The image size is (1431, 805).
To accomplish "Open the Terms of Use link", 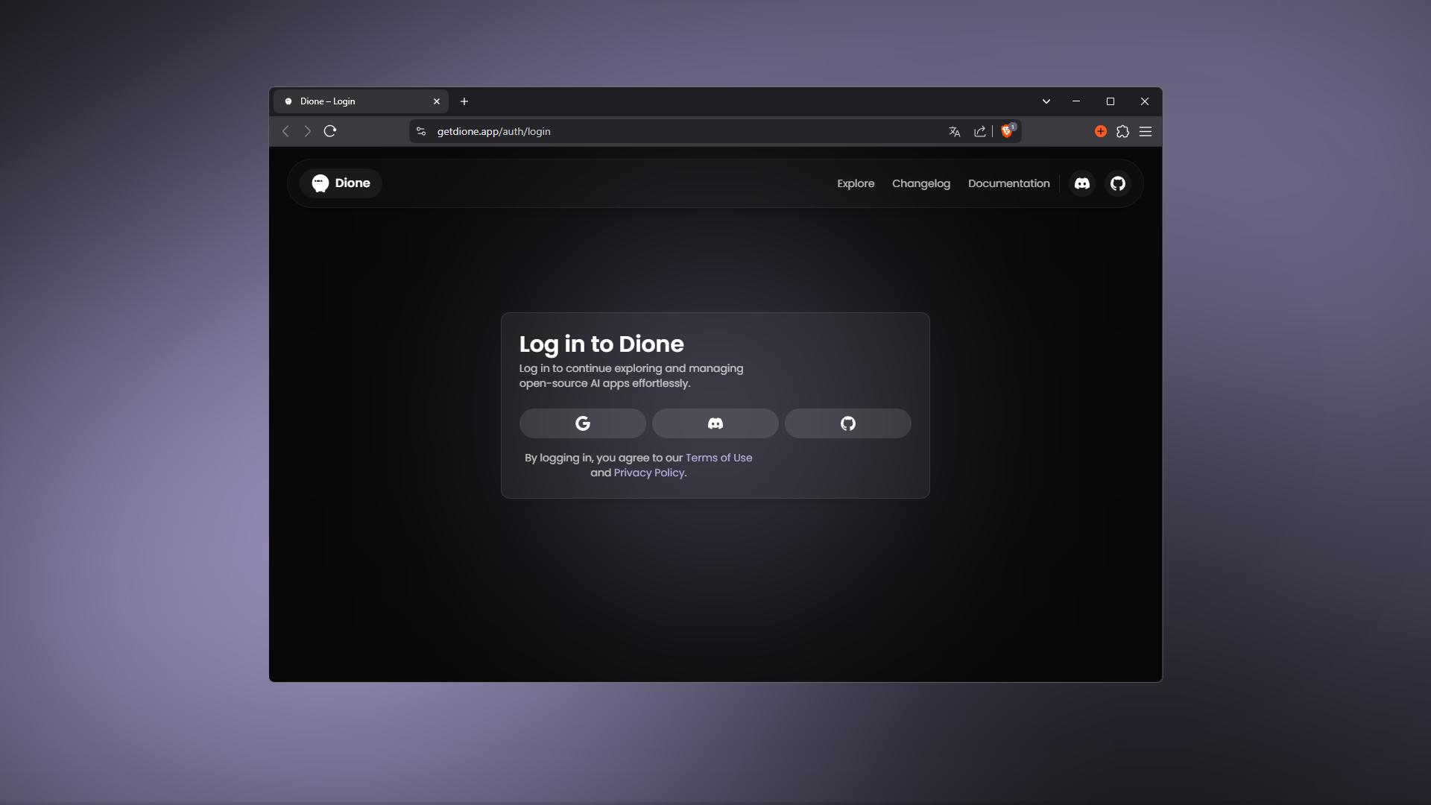I will point(719,458).
